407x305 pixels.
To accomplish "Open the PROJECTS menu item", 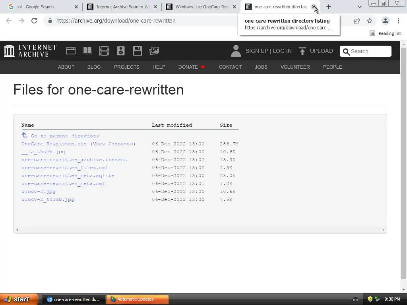I will 127,67.
